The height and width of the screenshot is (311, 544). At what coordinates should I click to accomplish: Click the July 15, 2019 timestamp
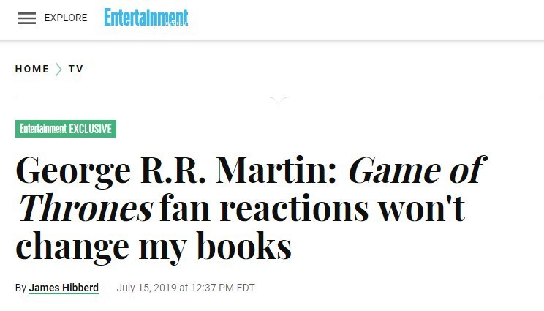(x=186, y=288)
